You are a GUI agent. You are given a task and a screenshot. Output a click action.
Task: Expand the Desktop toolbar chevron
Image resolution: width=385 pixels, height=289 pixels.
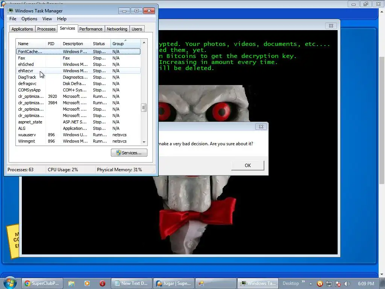(x=303, y=281)
